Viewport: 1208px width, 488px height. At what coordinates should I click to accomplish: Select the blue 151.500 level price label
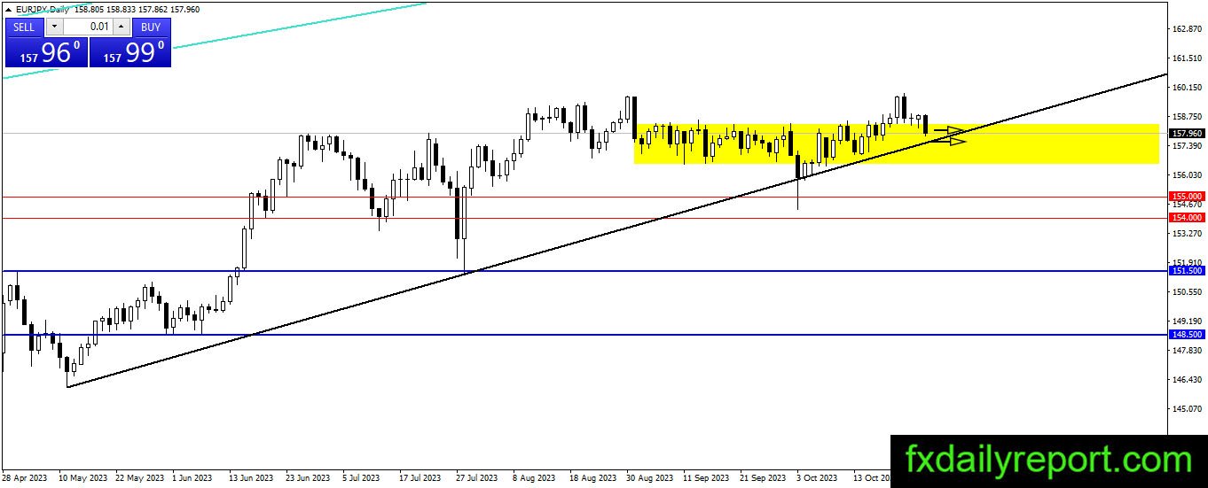tap(1187, 271)
